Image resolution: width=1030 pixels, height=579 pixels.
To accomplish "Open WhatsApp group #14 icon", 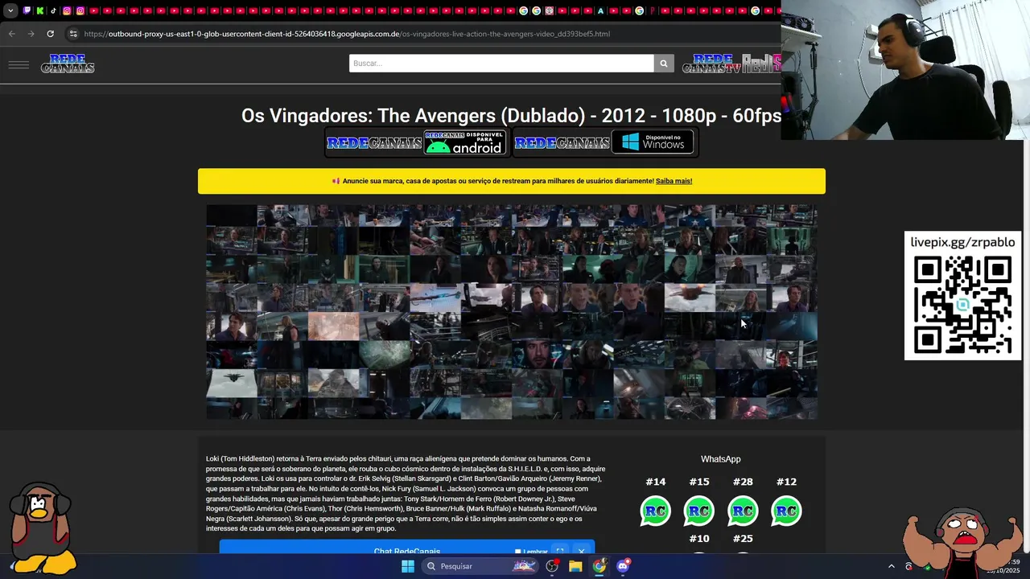I will (655, 511).
